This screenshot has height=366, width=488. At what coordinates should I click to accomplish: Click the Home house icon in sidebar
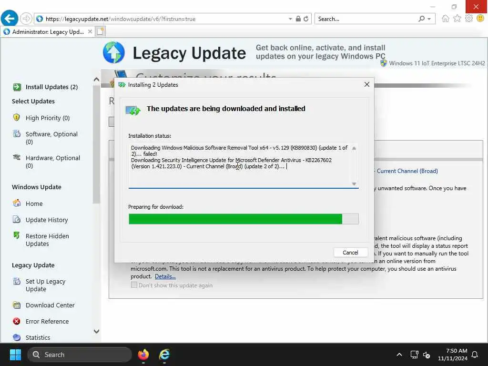[17, 203]
